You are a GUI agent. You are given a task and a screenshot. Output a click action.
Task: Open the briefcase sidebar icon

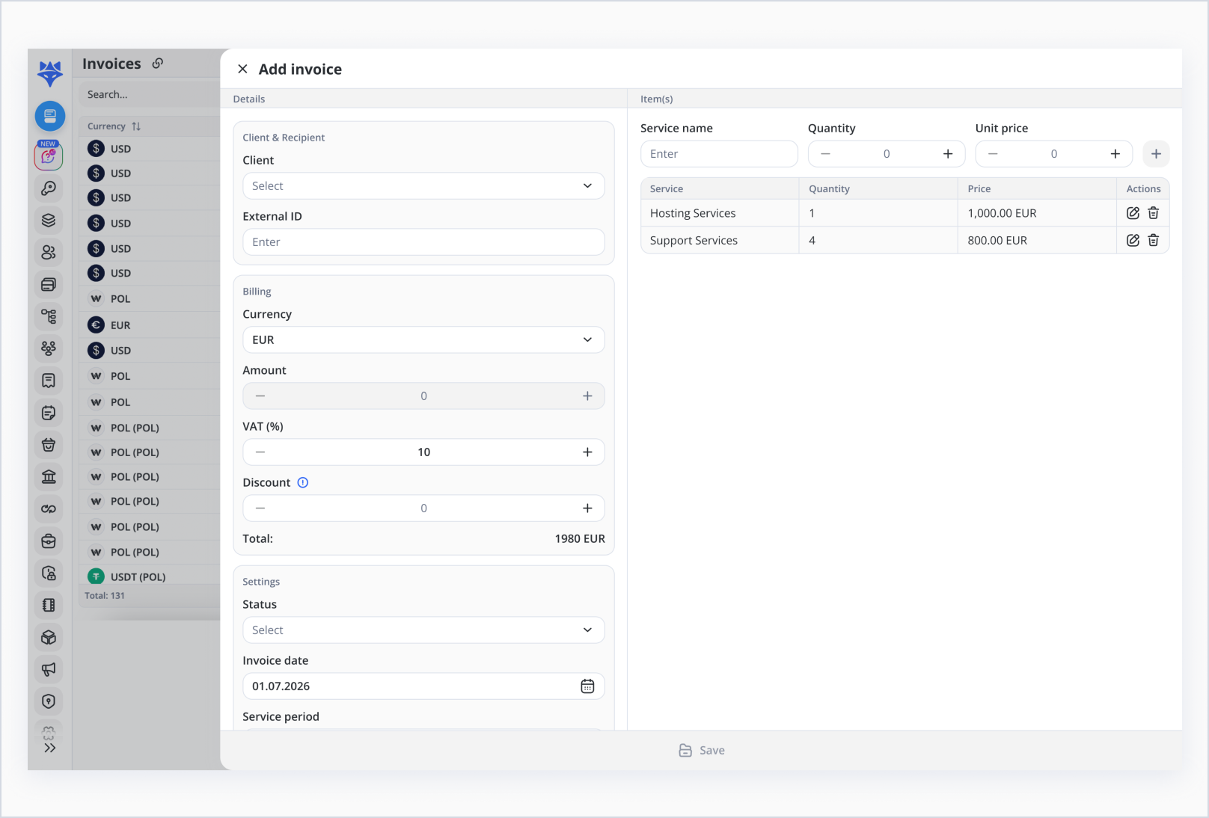tap(49, 541)
